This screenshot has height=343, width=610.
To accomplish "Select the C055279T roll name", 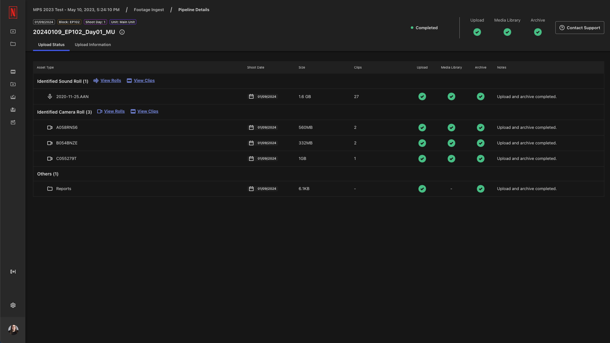I will point(66,159).
